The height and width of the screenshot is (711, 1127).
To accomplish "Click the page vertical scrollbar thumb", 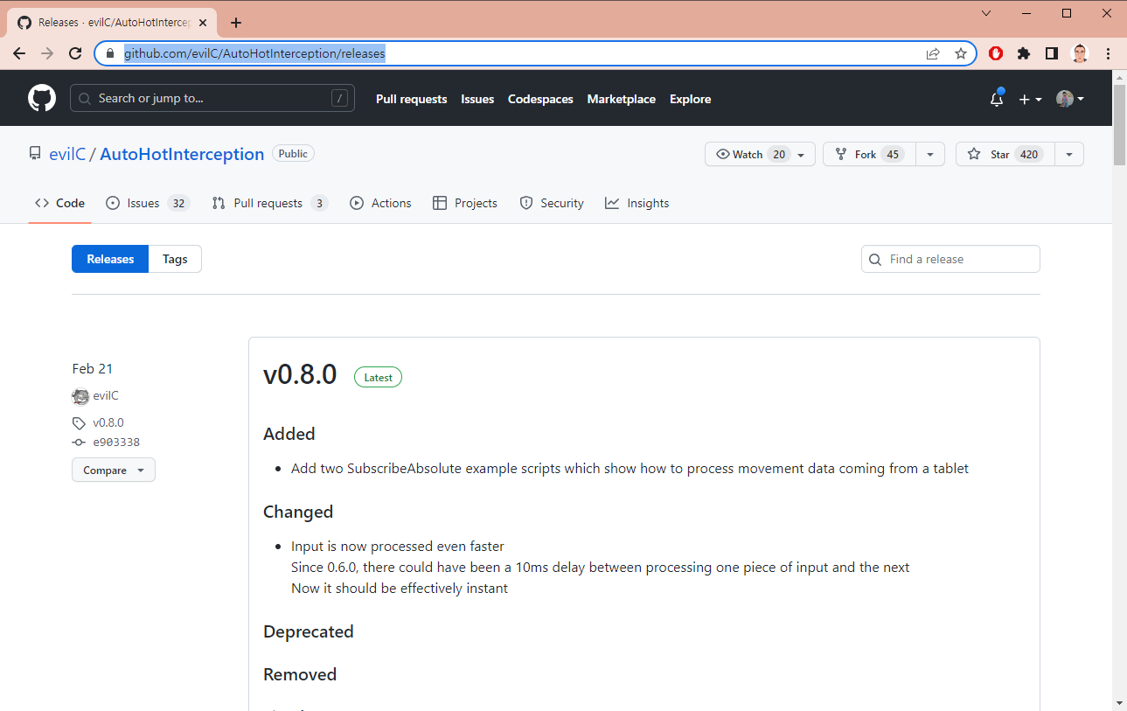I will coord(1119,125).
